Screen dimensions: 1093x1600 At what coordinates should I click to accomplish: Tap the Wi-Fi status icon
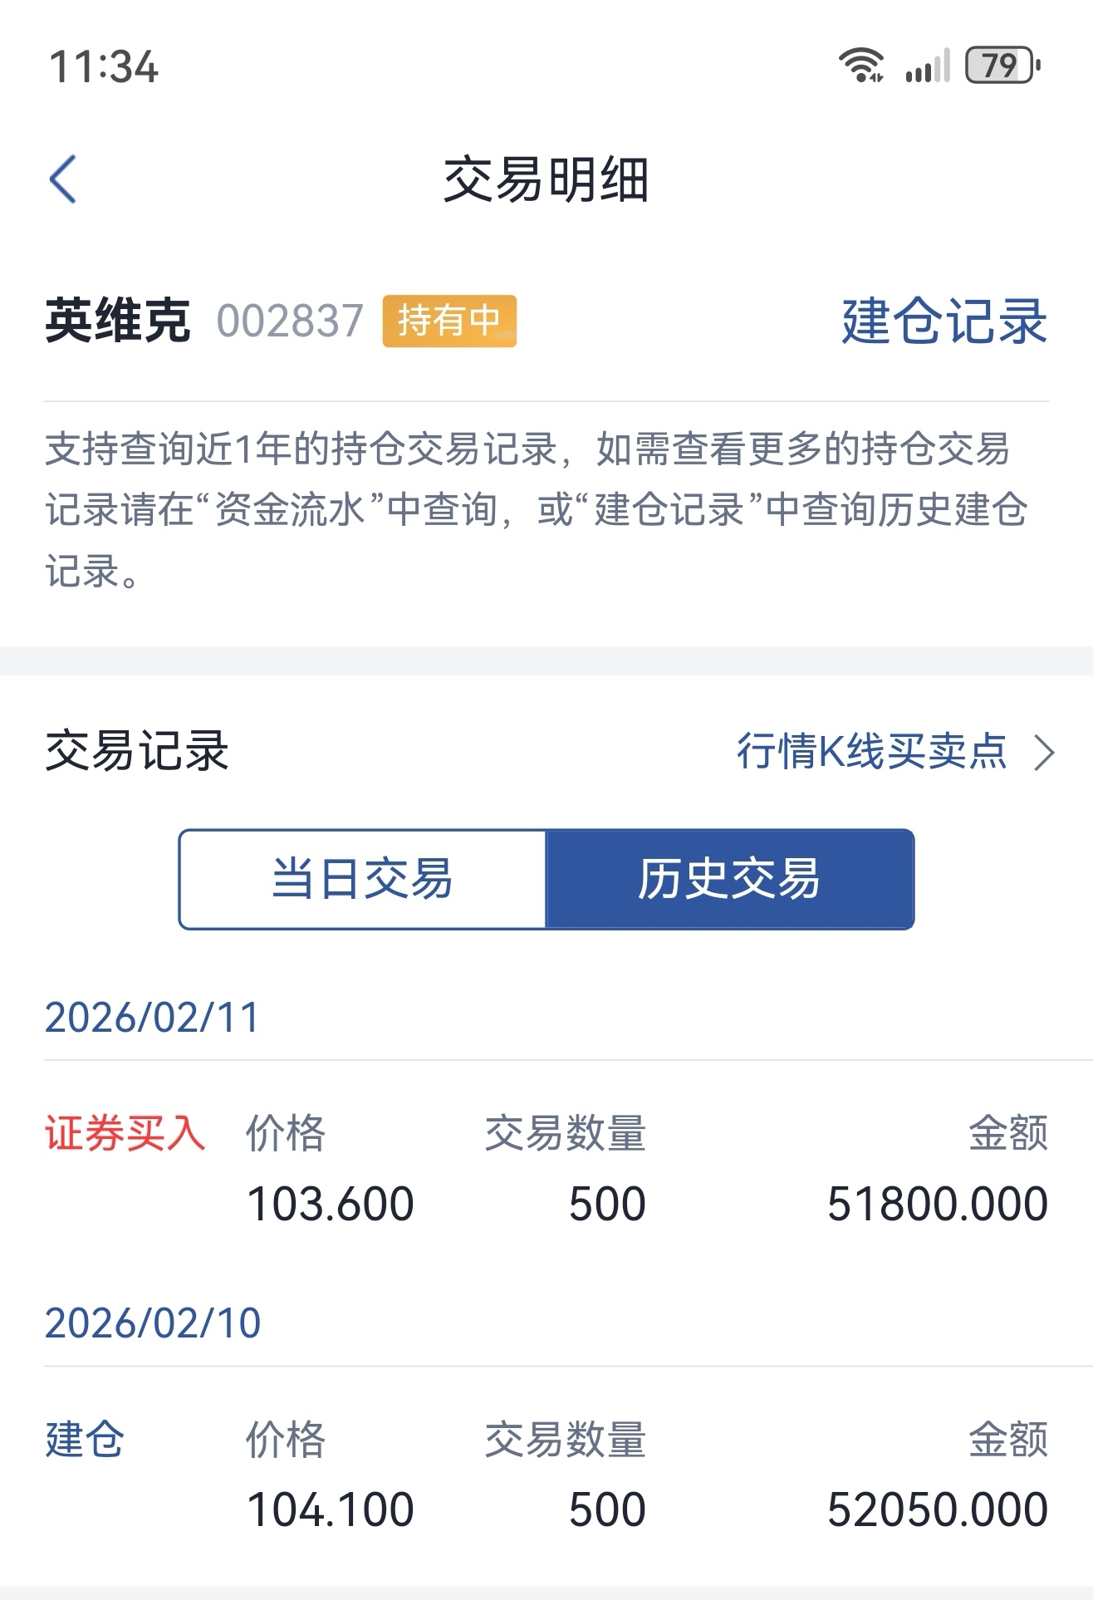pos(860,65)
